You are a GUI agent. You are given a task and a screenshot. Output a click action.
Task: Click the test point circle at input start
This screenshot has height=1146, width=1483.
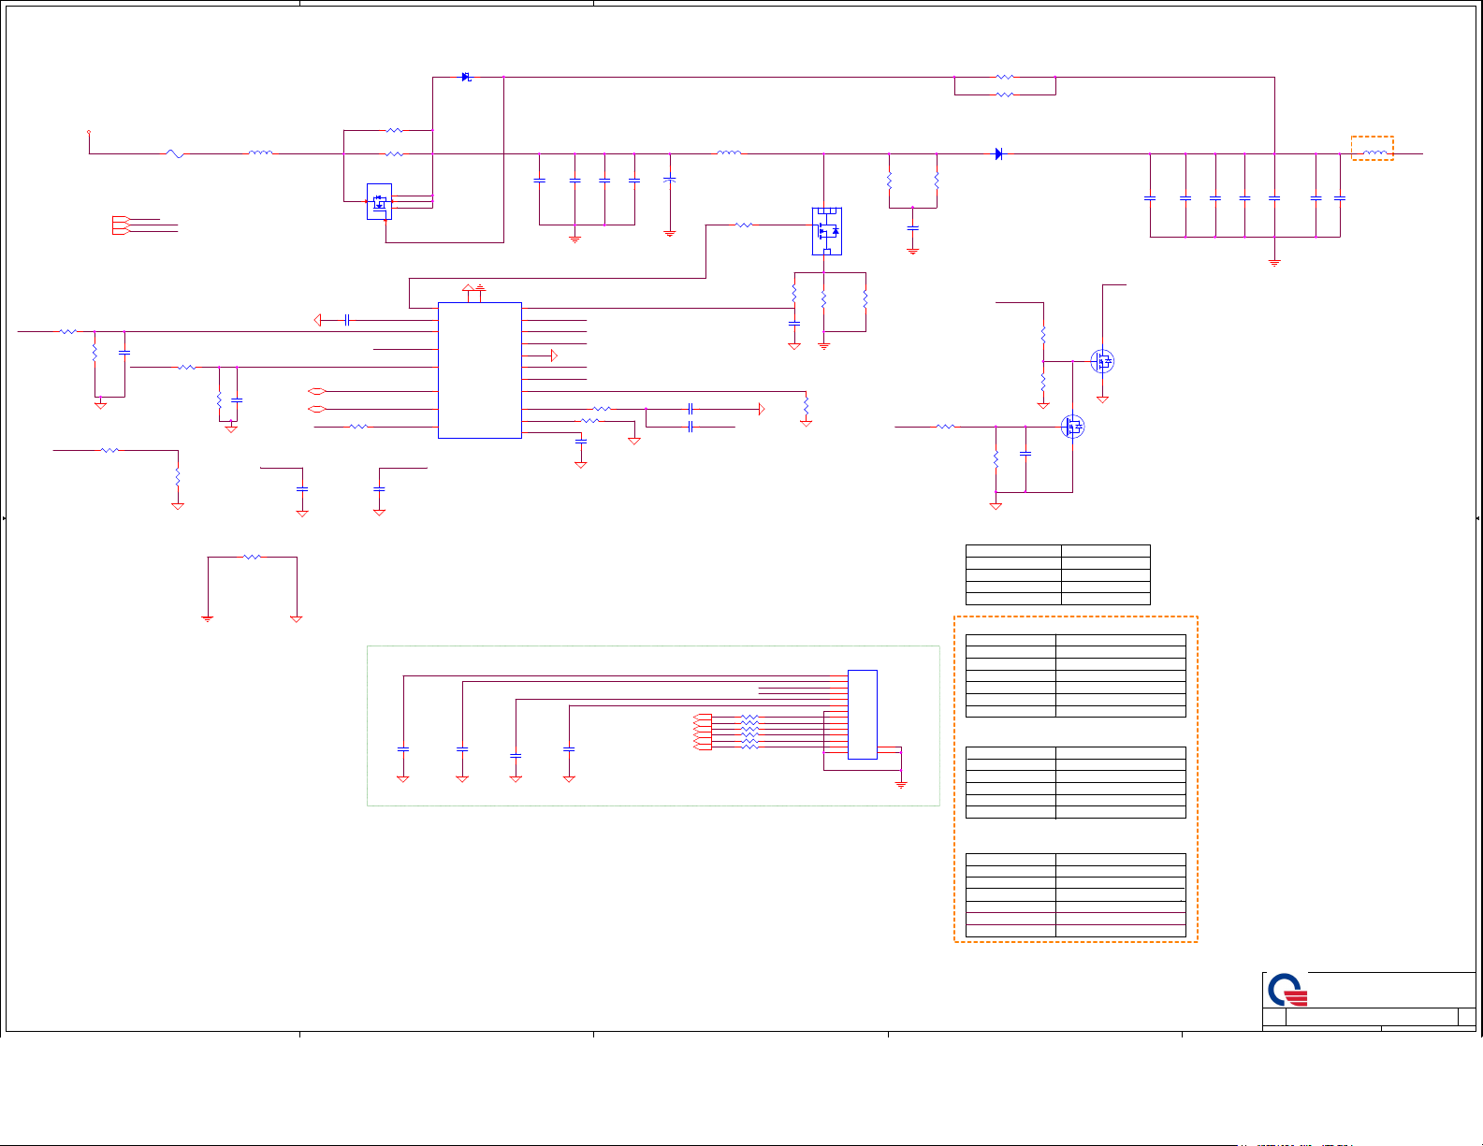pyautogui.click(x=89, y=132)
